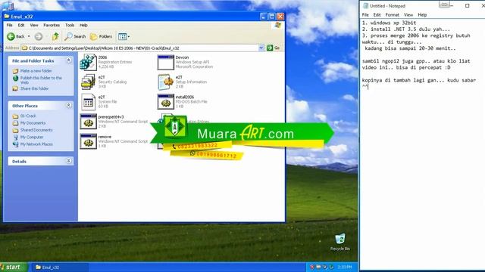Open the Favorites menu in Explorer
The height and width of the screenshot is (272, 485).
point(52,25)
